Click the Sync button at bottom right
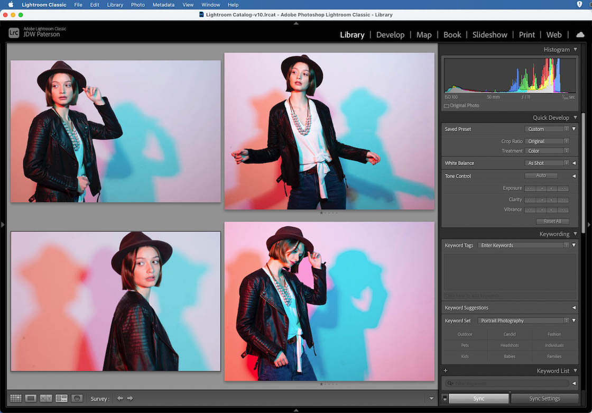 click(478, 398)
